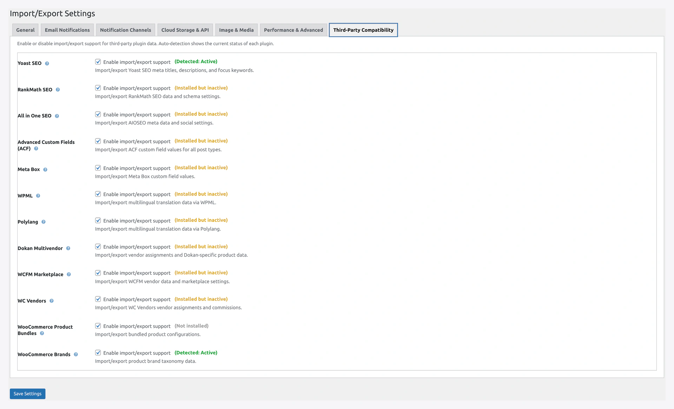674x409 pixels.
Task: Click the WCFM Marketplace help icon
Action: pyautogui.click(x=69, y=275)
